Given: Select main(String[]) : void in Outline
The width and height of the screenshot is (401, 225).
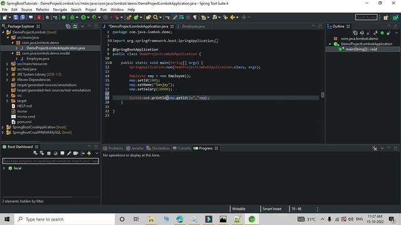Looking at the screenshot, I should 361,49.
